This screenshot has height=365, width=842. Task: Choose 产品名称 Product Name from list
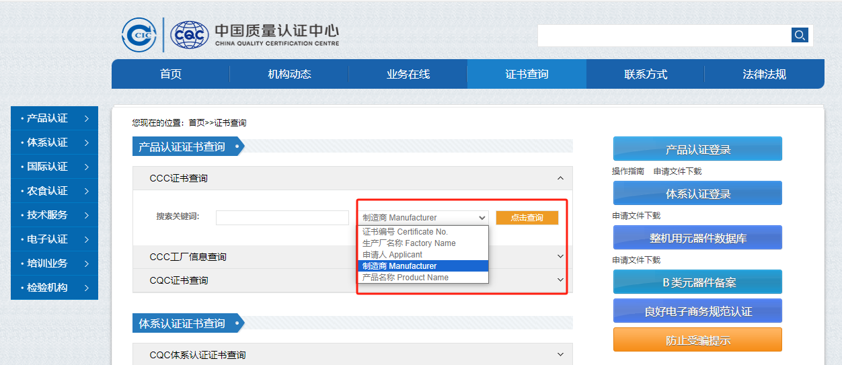click(405, 278)
